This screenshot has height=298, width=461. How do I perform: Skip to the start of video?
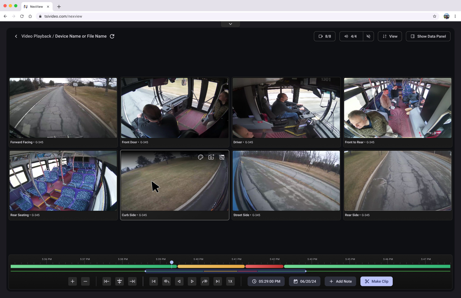(x=154, y=281)
